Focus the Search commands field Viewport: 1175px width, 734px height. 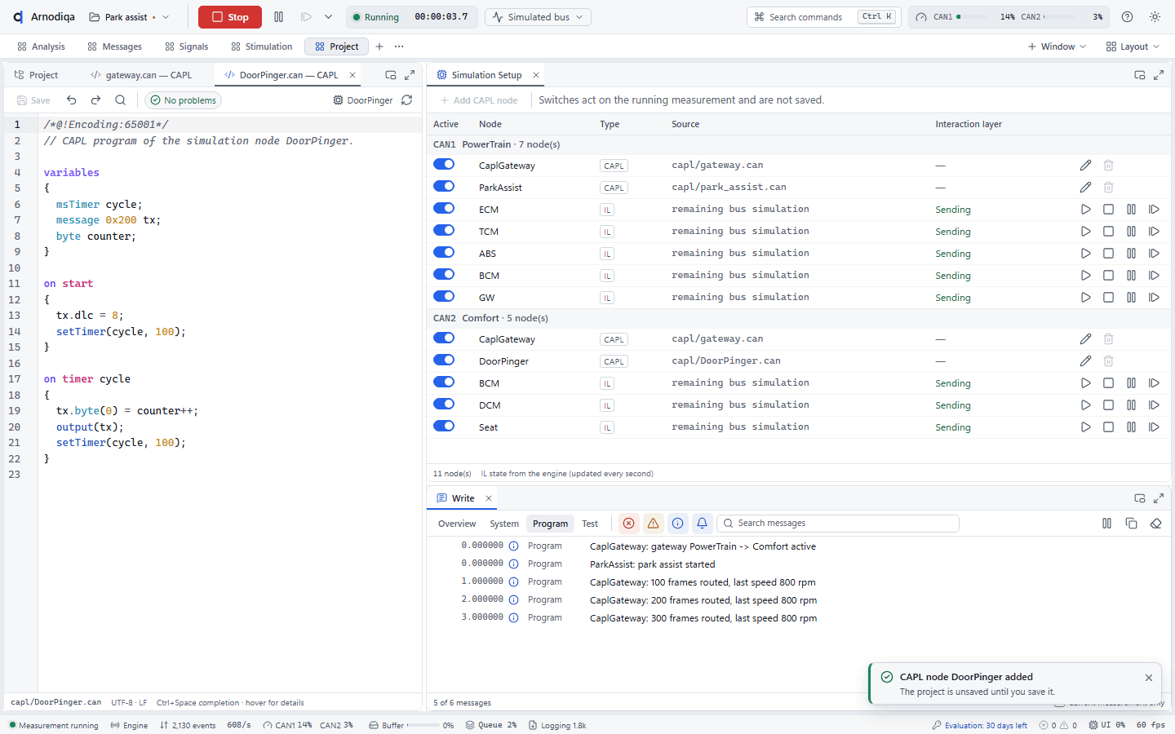[x=822, y=17]
